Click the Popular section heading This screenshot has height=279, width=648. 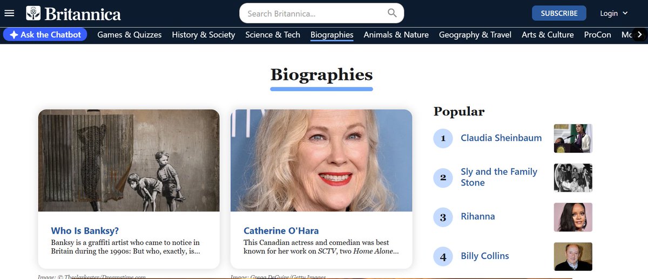459,111
